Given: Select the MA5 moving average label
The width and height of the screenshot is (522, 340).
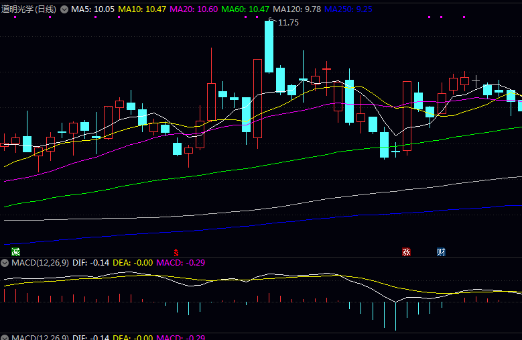Looking at the screenshot, I should (92, 9).
